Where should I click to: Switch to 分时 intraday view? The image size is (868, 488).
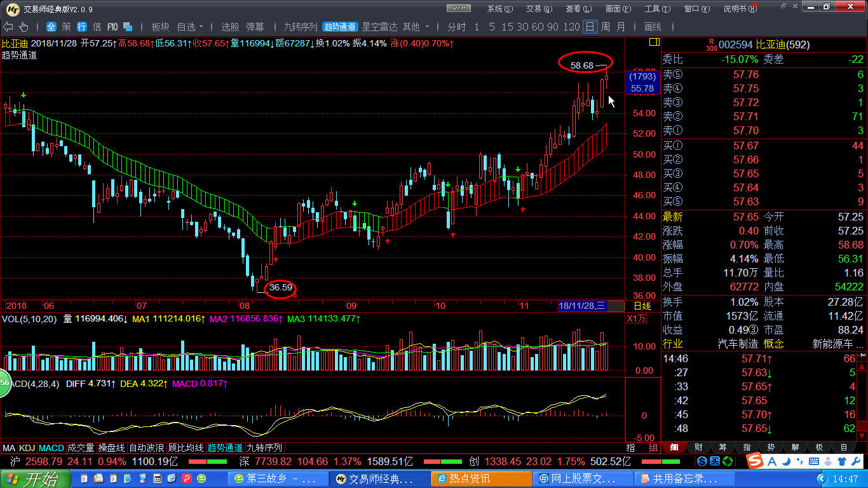(457, 27)
